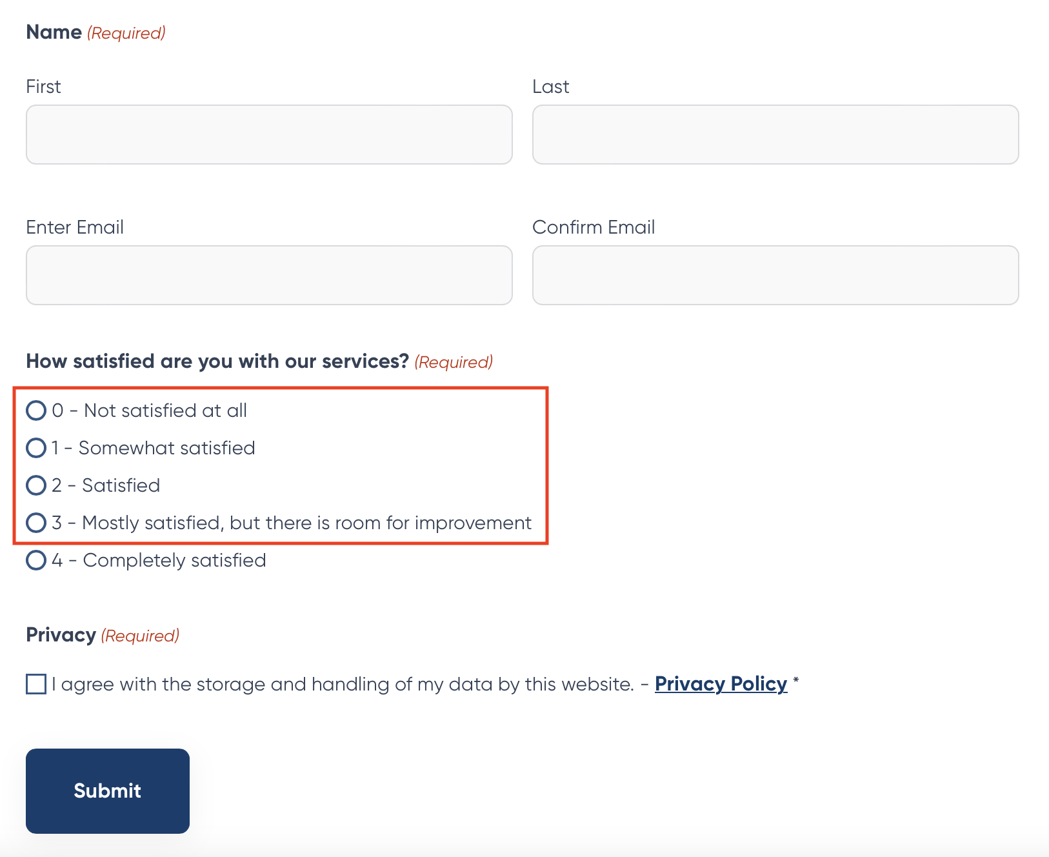Select the '2 - Satisfied' radio option
The image size is (1049, 857).
pos(36,485)
